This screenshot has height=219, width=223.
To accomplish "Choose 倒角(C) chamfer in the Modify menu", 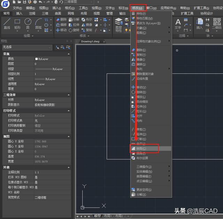I will pos(151,148).
